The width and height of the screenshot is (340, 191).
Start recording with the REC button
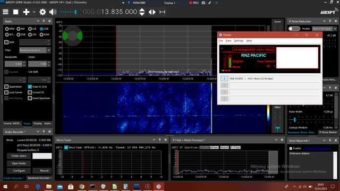click(194, 3)
